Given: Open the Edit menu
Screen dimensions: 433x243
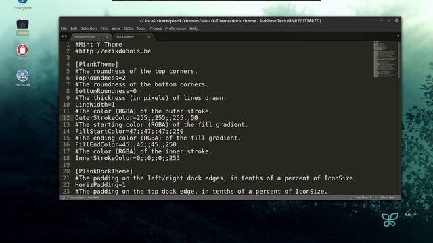Looking at the screenshot, I should point(74,28).
